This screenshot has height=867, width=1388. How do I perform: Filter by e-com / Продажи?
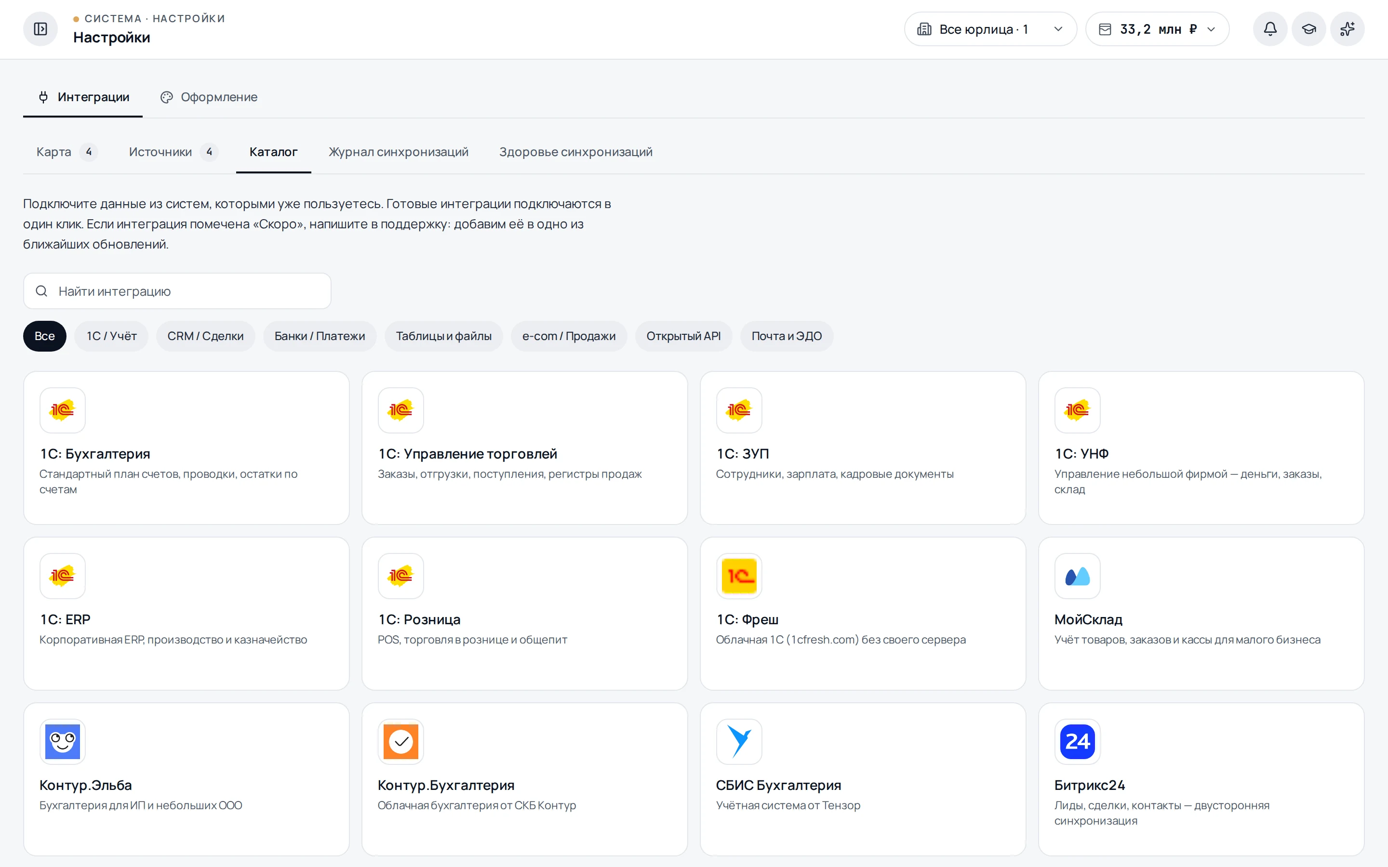click(x=569, y=336)
